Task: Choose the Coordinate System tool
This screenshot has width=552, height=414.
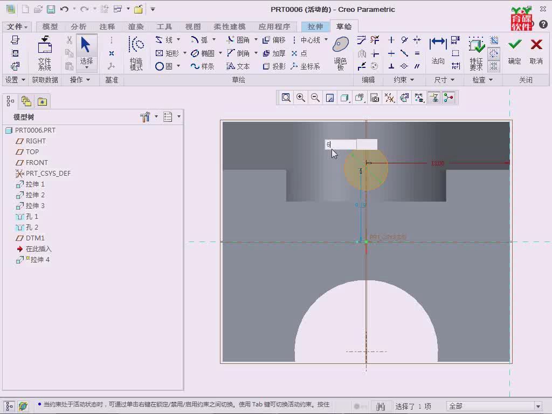Action: [306, 66]
